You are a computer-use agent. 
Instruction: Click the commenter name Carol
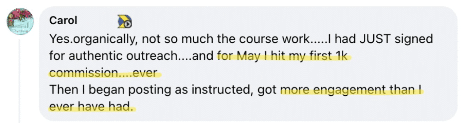click(63, 21)
